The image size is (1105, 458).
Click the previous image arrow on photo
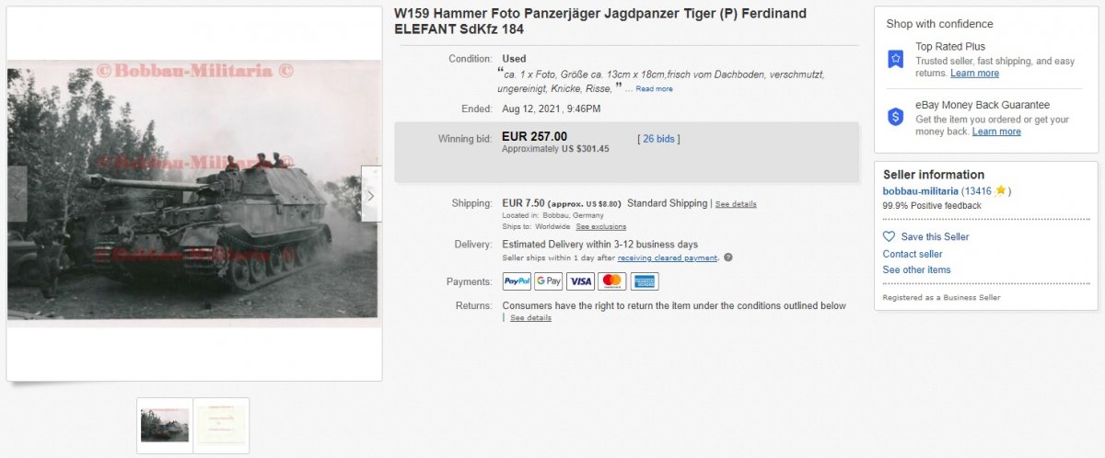(x=17, y=194)
